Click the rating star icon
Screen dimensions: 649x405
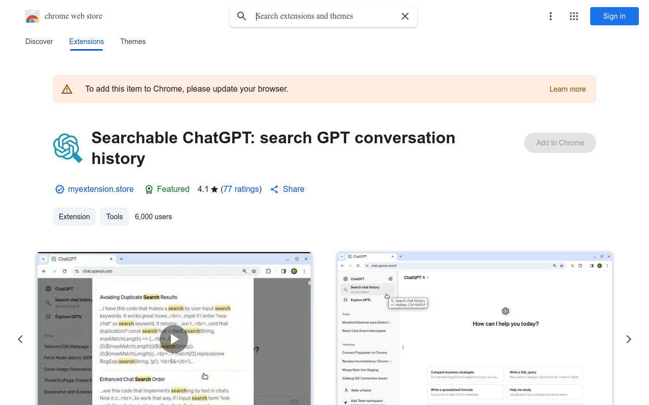(214, 189)
